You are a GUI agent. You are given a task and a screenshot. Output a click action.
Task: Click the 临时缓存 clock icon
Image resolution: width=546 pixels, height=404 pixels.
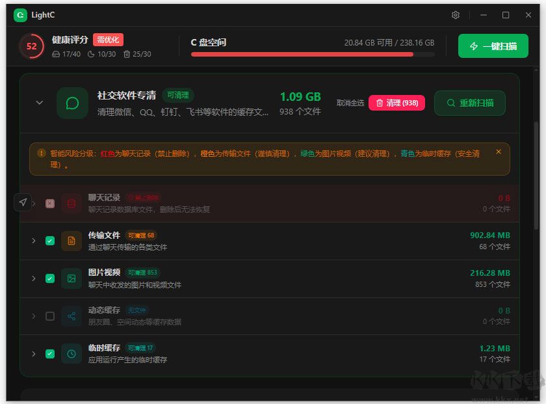[71, 354]
